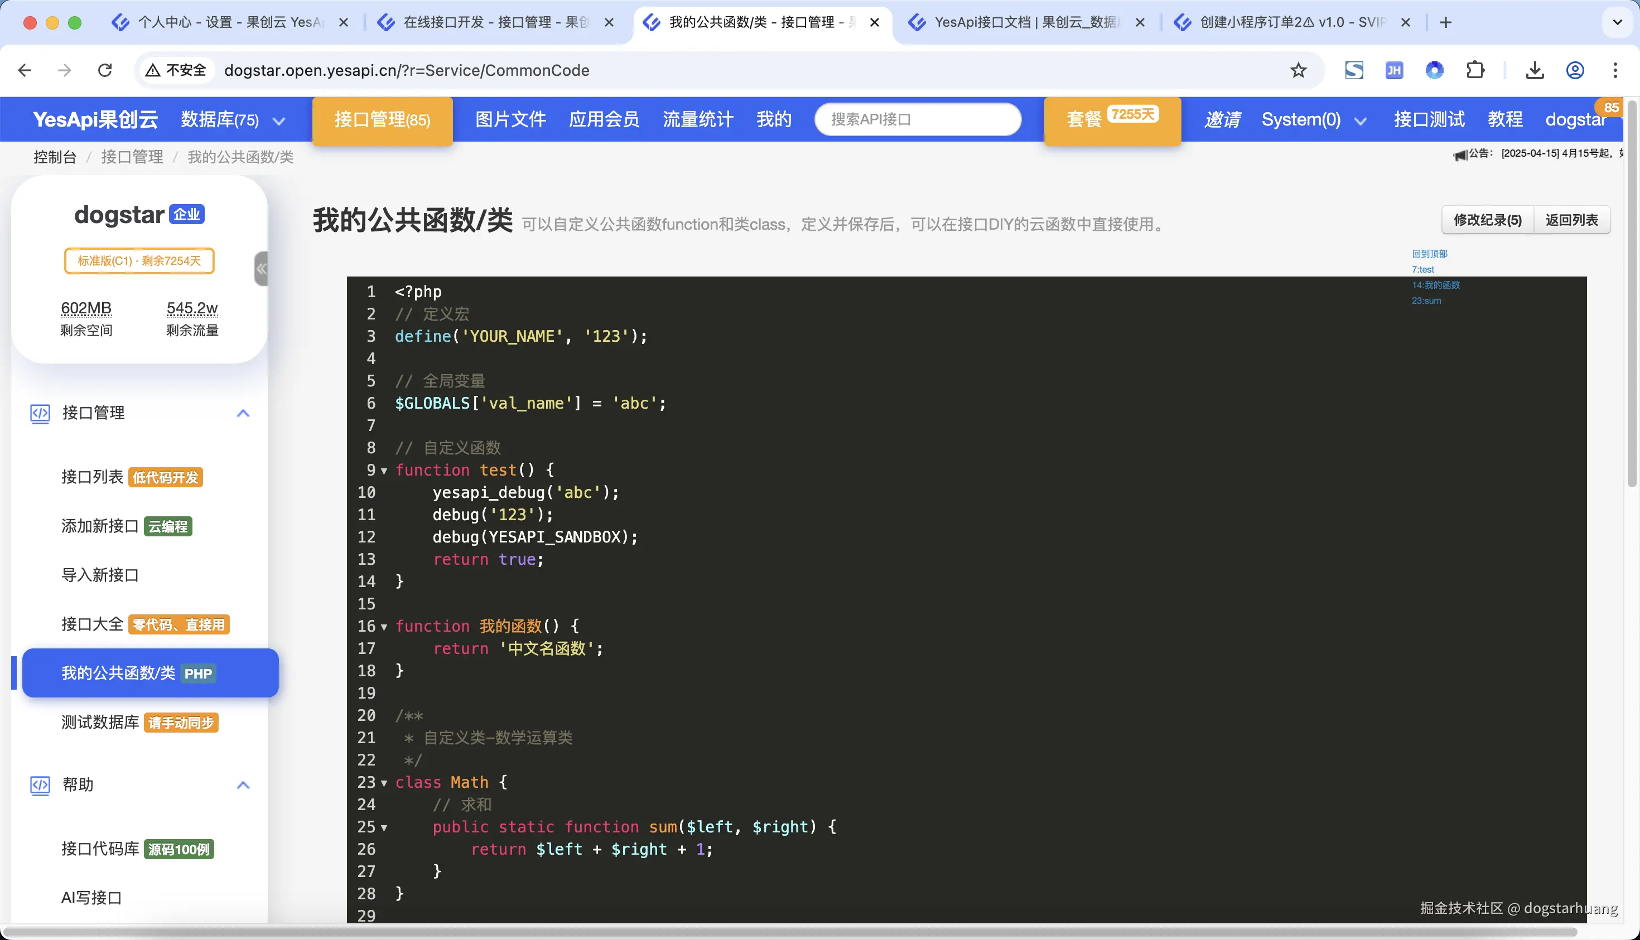Fold the Math class at line 23

(384, 783)
